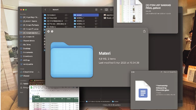Download MODUL 4 via cloud icon
The image size is (196, 110).
(96, 27)
